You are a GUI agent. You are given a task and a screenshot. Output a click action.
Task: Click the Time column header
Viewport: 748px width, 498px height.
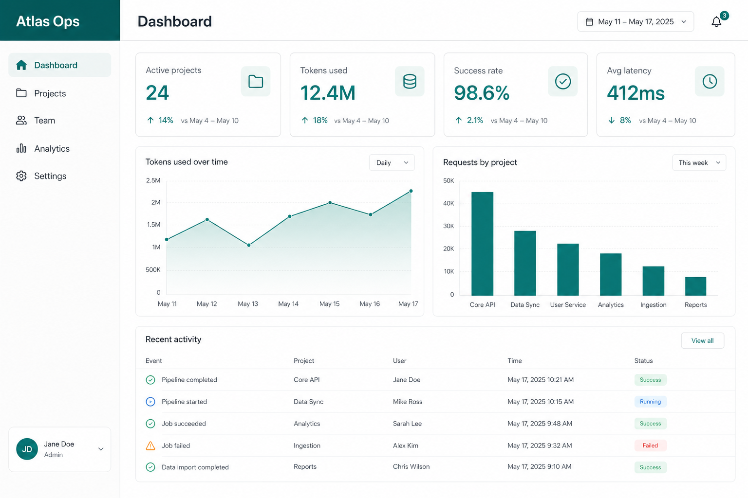pyautogui.click(x=514, y=361)
